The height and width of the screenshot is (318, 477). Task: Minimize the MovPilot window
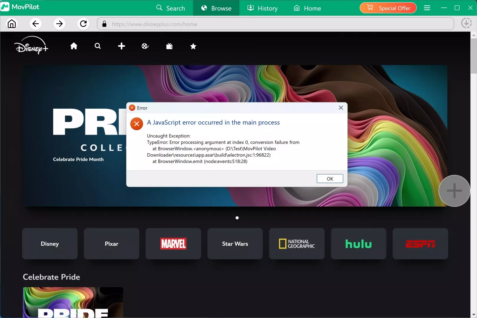pyautogui.click(x=444, y=8)
